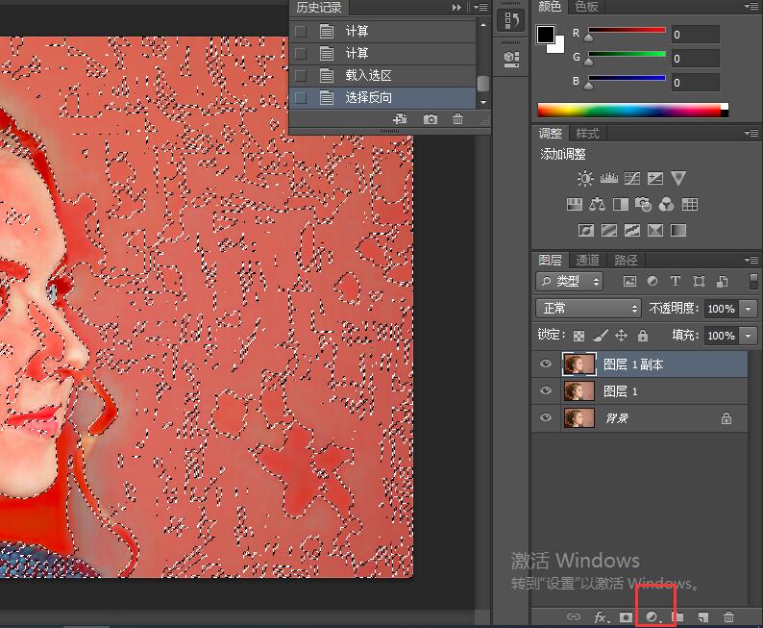Image resolution: width=763 pixels, height=628 pixels.
Task: Click the Color Balance scales icon
Action: coord(597,205)
